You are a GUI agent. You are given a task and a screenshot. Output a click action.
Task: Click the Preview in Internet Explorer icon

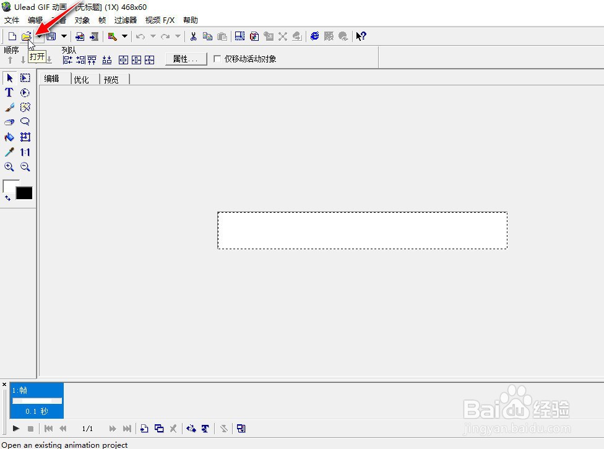[315, 36]
